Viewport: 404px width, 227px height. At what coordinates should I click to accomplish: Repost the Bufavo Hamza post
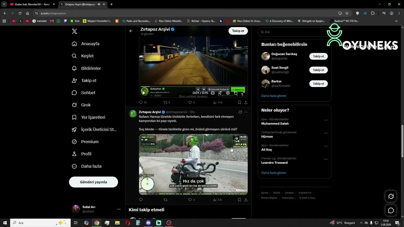165,200
